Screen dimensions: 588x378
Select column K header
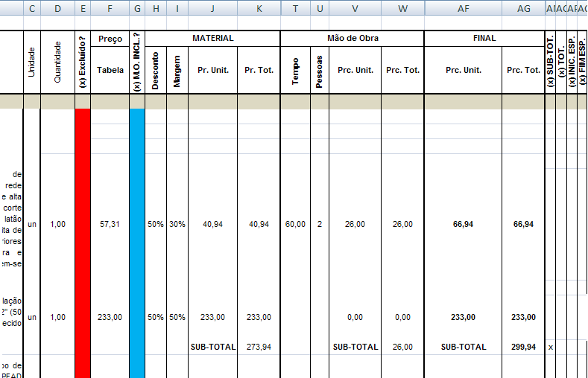pyautogui.click(x=259, y=8)
